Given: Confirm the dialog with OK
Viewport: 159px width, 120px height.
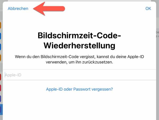Looking at the screenshot, I should point(148,8).
